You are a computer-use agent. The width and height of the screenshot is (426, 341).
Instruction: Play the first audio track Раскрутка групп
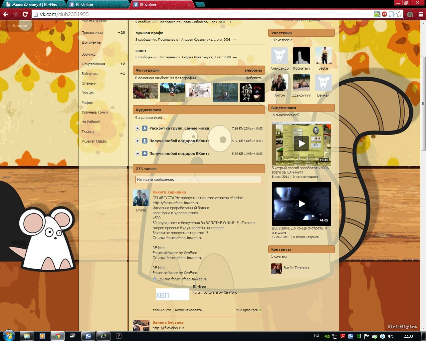click(137, 128)
